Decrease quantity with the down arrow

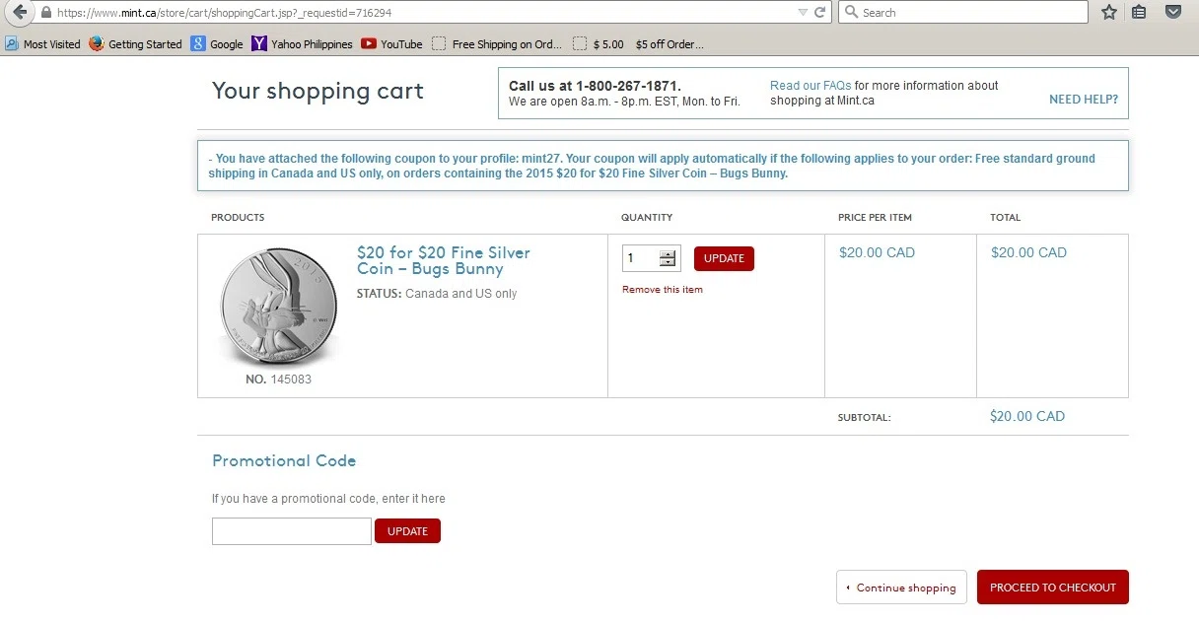coord(669,263)
